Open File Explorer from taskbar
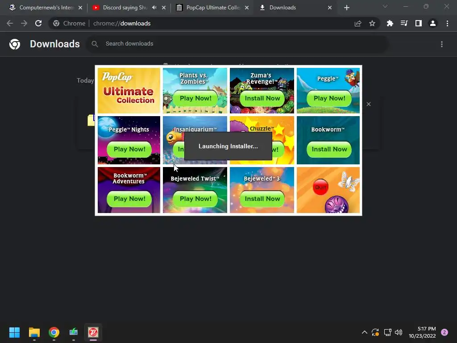The height and width of the screenshot is (343, 457). (x=34, y=332)
